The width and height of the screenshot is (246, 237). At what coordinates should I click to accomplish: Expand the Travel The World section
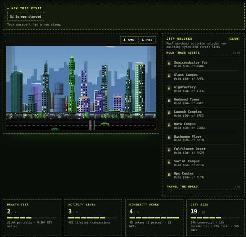click(203, 187)
